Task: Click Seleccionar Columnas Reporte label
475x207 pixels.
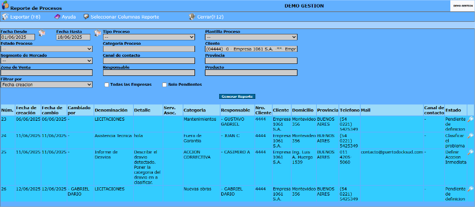Action: click(x=125, y=17)
